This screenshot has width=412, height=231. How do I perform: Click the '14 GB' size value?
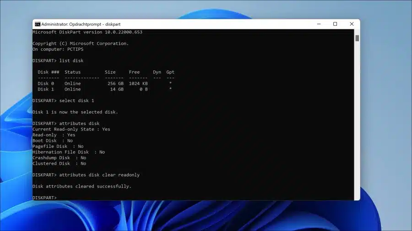(x=117, y=89)
